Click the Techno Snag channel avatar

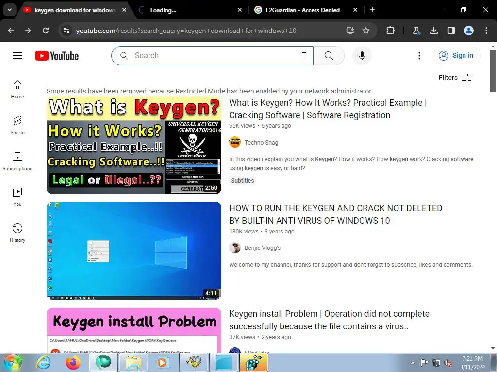[235, 142]
